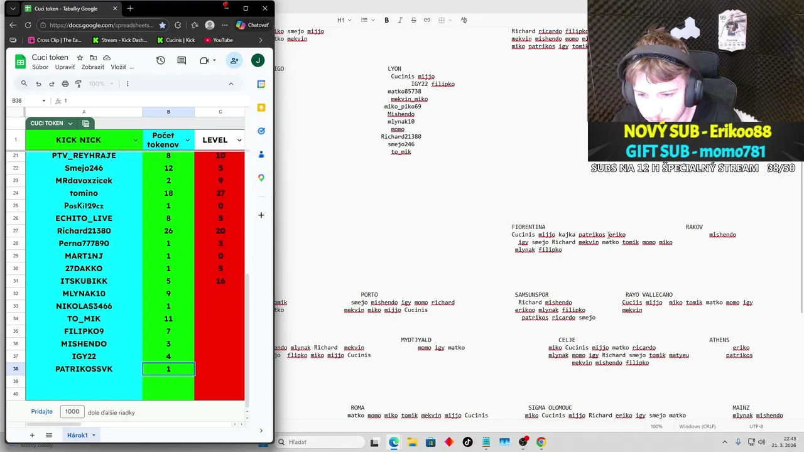The height and width of the screenshot is (452, 804).
Task: Print the spreadsheet with printer icon
Action: coord(65,83)
